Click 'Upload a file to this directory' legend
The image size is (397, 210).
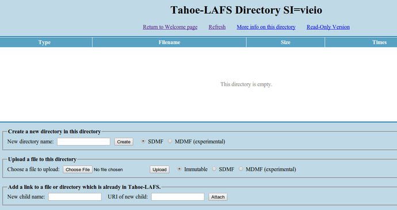[42, 160]
